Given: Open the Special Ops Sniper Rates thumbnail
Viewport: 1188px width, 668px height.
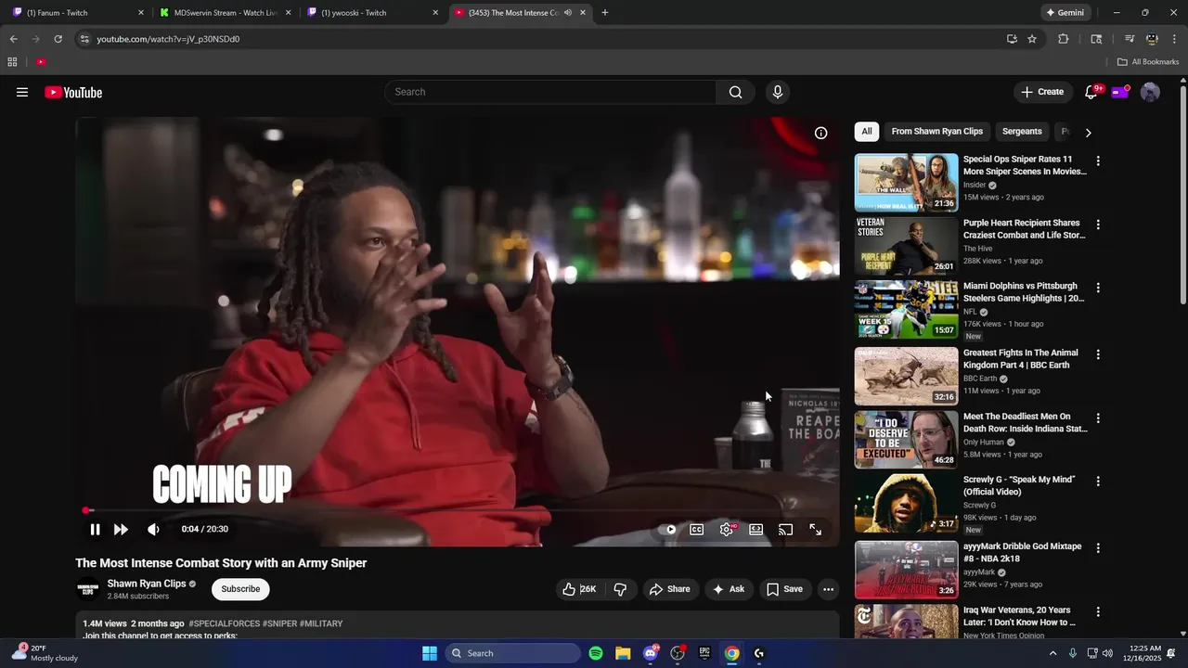Looking at the screenshot, I should [906, 183].
